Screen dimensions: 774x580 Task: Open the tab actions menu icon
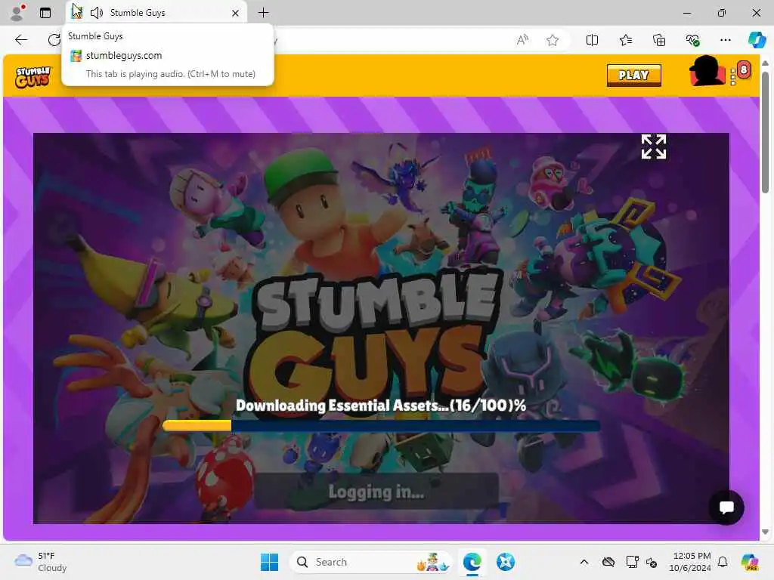[x=45, y=13]
